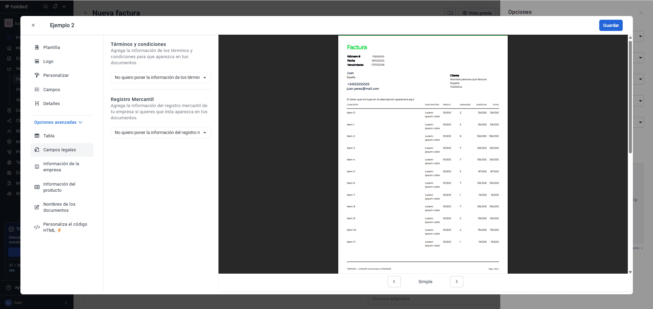Screen dimensions: 653x309
Task: Open Personalizar paint roller icon
Action: (37, 75)
